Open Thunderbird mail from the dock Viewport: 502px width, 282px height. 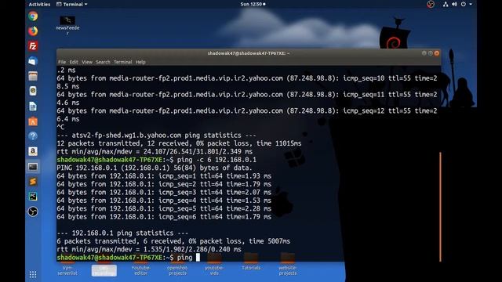tap(33, 61)
